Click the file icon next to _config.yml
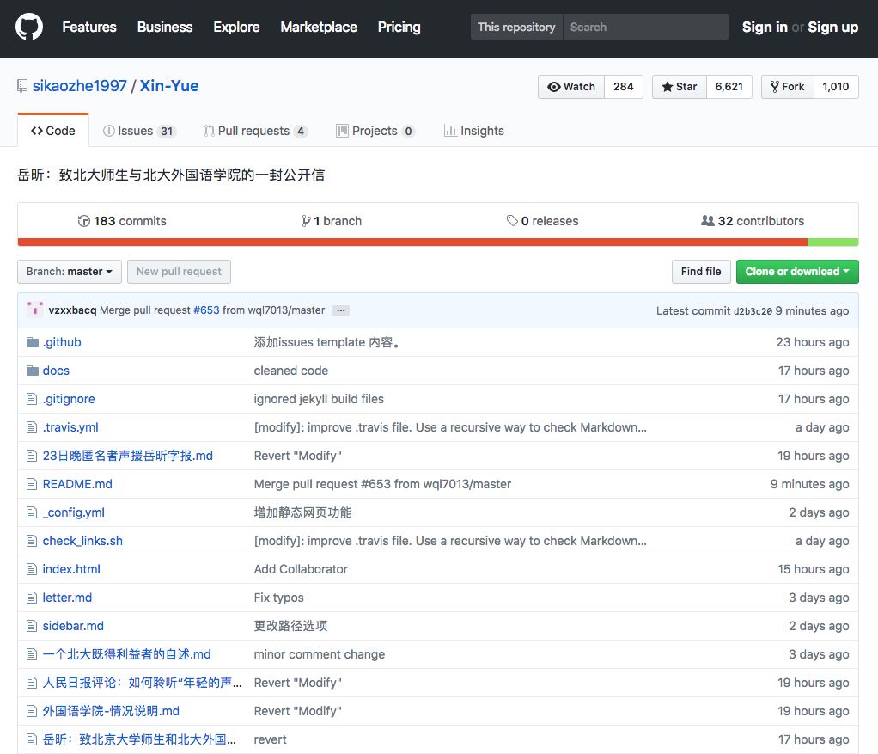The image size is (878, 754). 32,512
